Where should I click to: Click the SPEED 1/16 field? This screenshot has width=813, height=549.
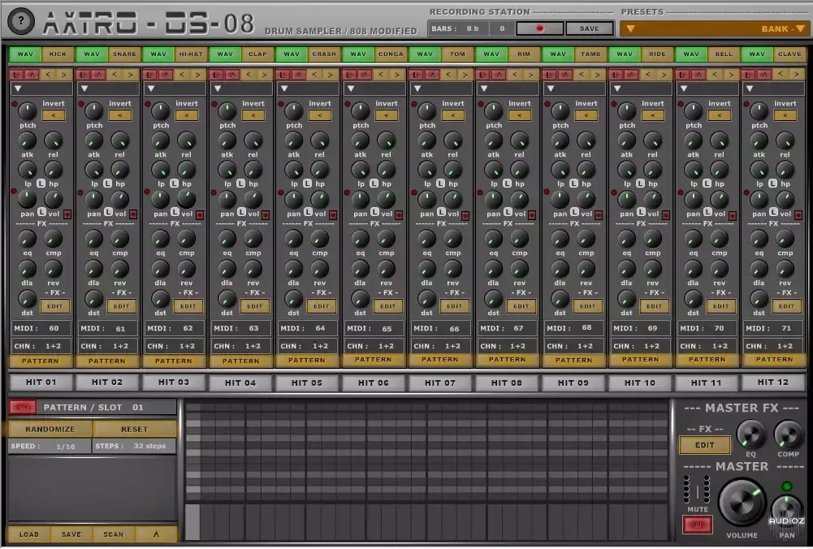[50, 446]
